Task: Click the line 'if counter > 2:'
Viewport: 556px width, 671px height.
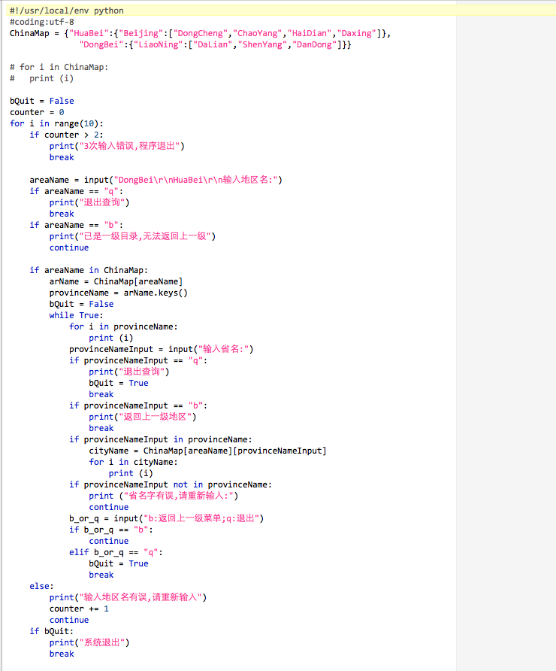Action: click(66, 135)
